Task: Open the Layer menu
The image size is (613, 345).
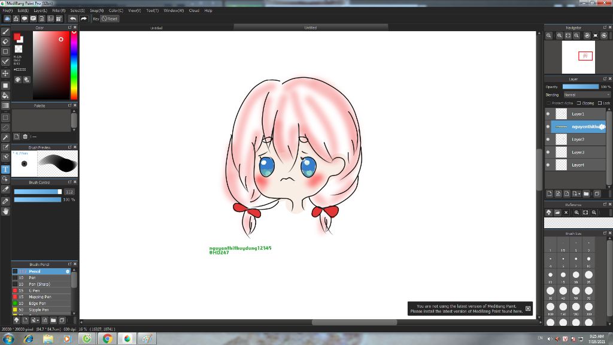Action: pos(40,11)
